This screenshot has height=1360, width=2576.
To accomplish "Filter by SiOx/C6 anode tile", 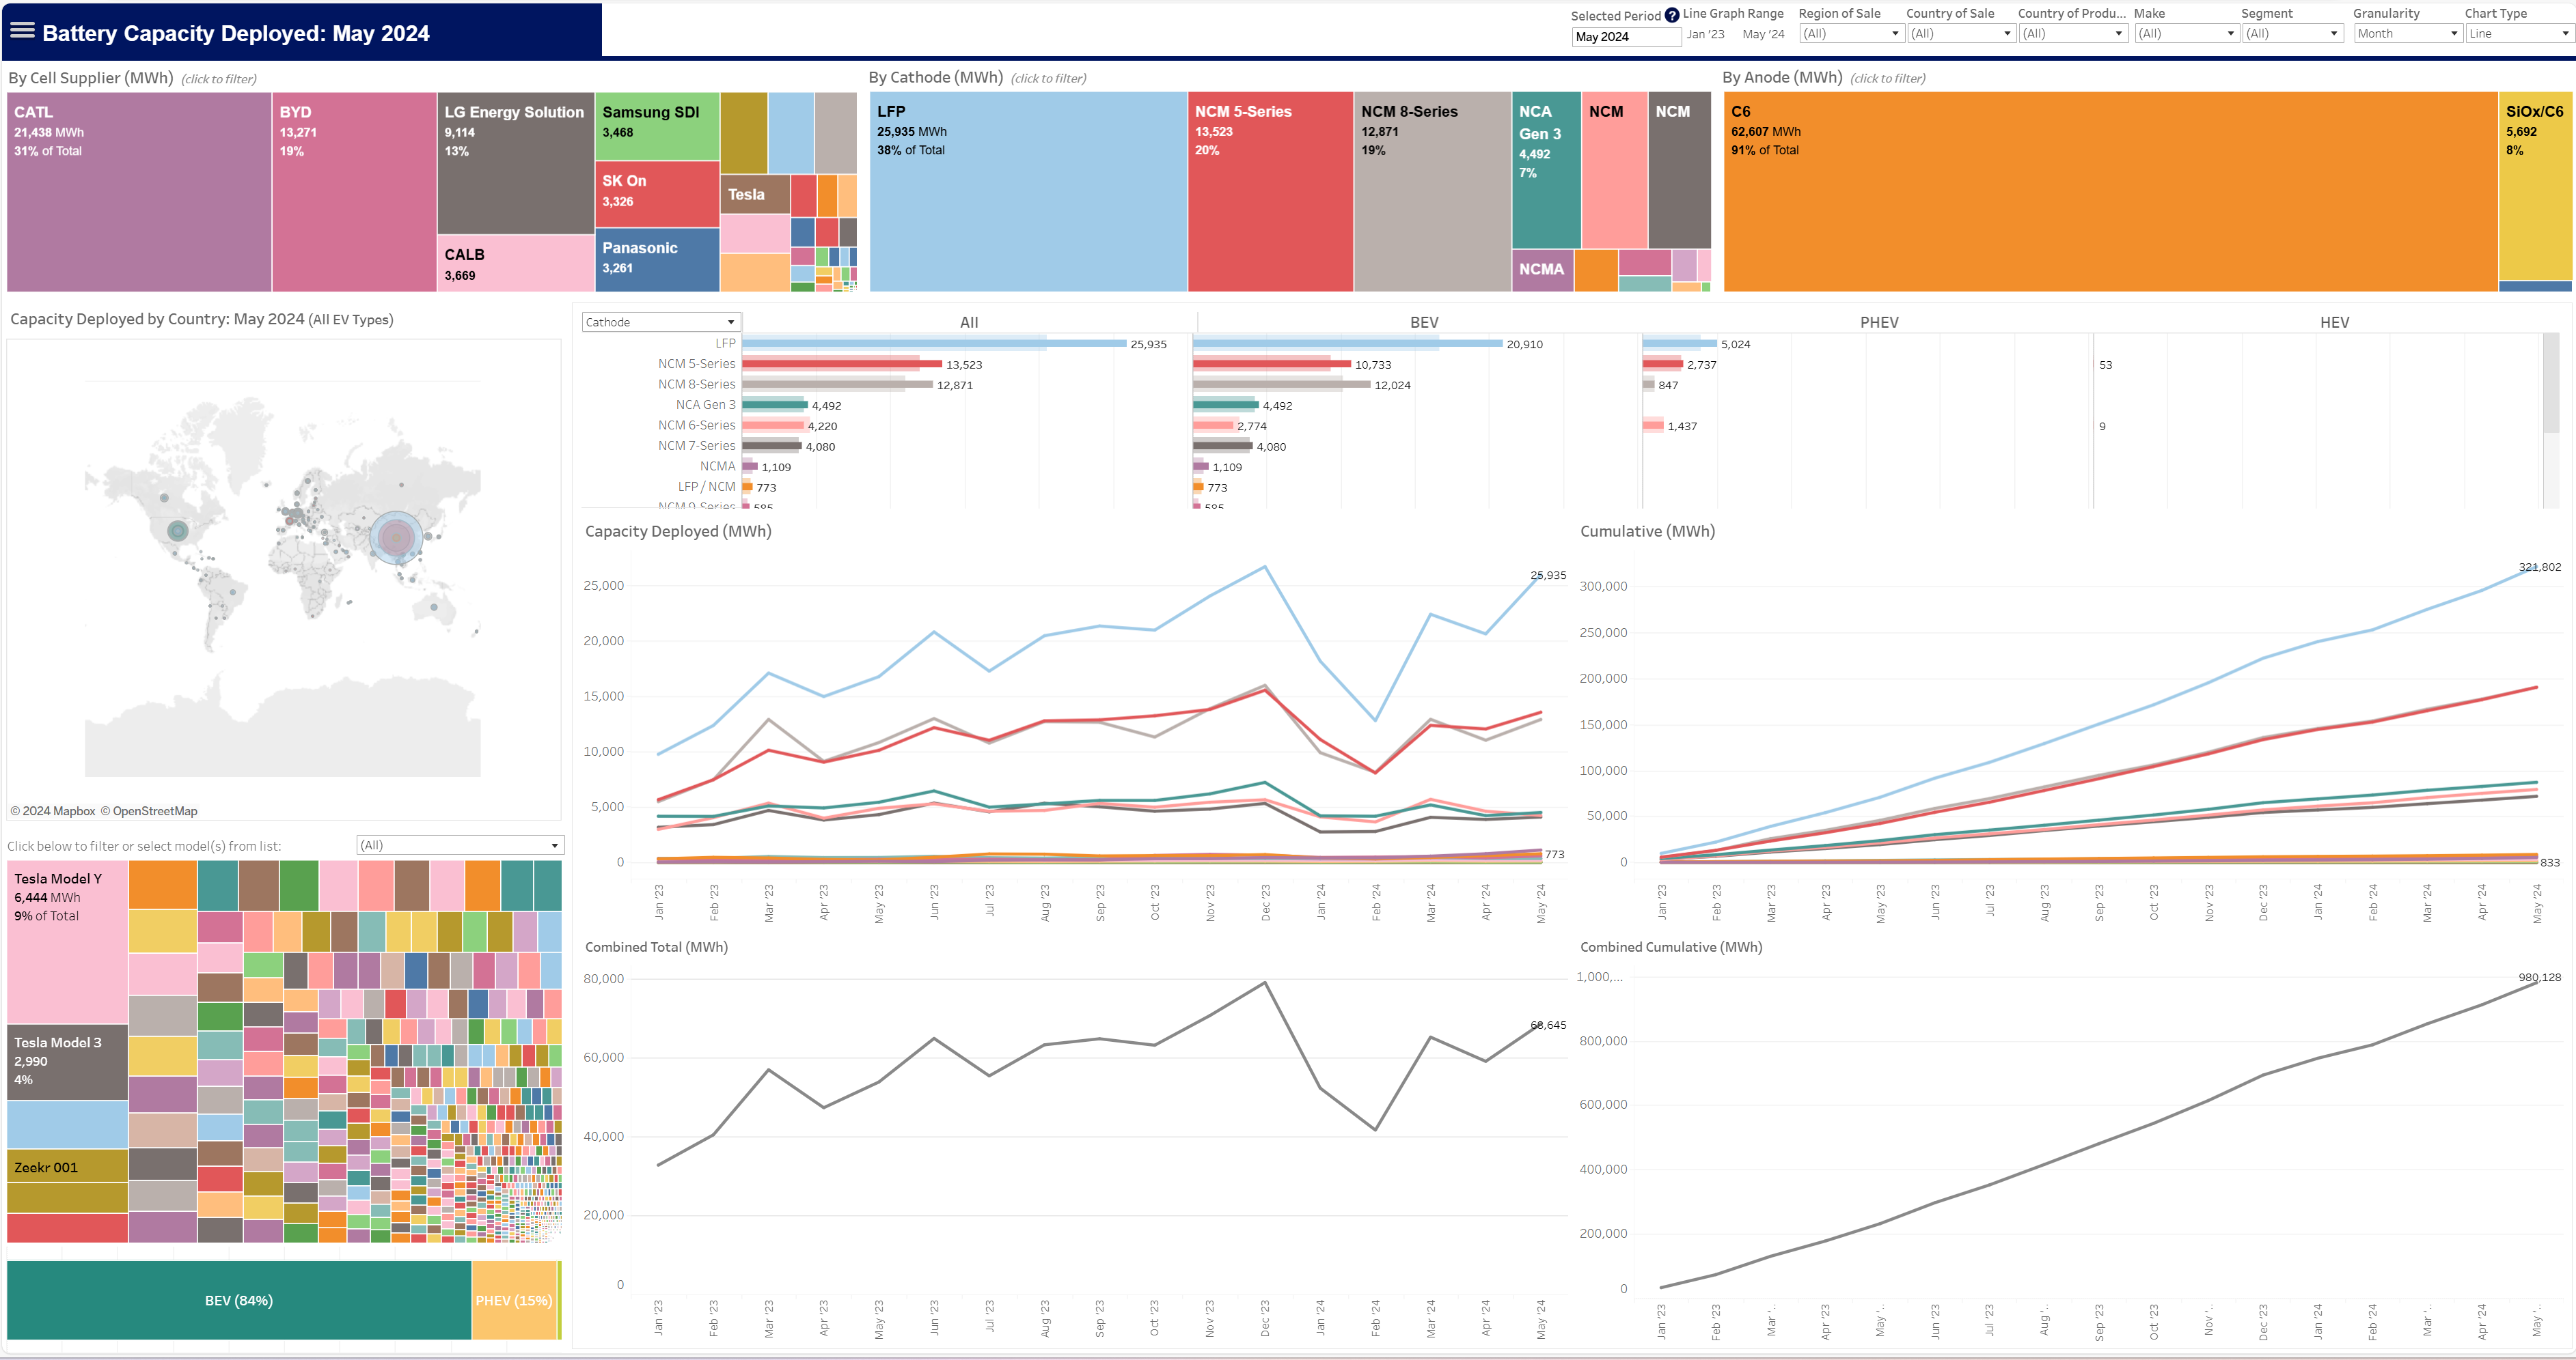I will pos(2535,186).
